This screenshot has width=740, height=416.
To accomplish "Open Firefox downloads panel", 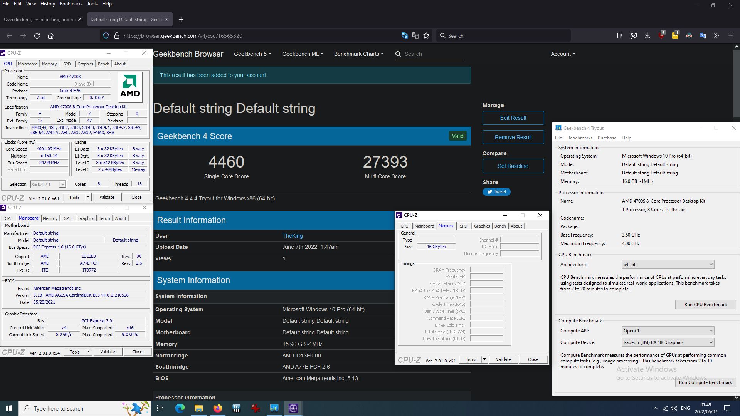I will (x=647, y=36).
